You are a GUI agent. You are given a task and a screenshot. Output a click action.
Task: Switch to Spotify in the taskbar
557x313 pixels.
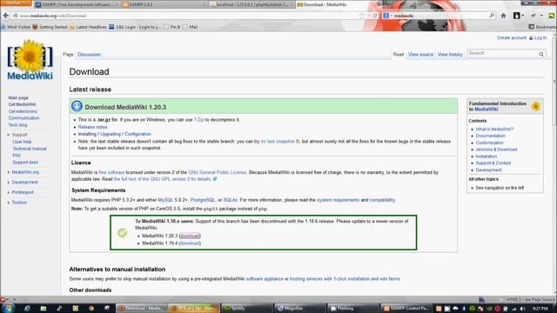click(247, 309)
